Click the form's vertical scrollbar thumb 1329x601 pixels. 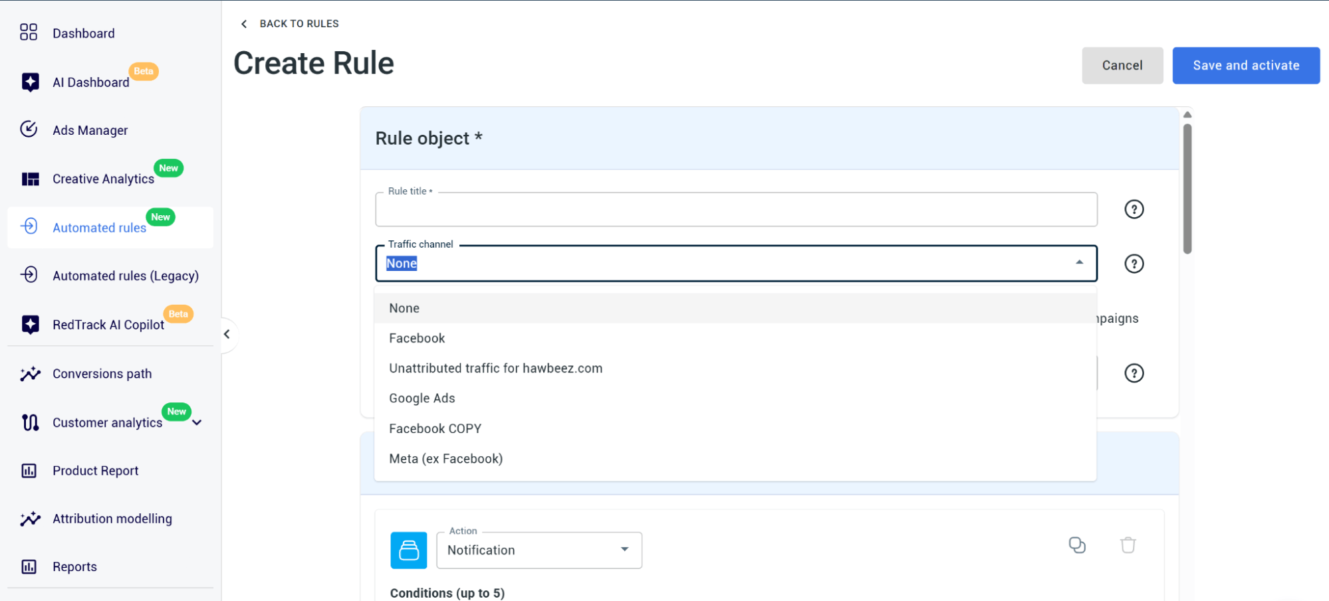click(x=1187, y=189)
